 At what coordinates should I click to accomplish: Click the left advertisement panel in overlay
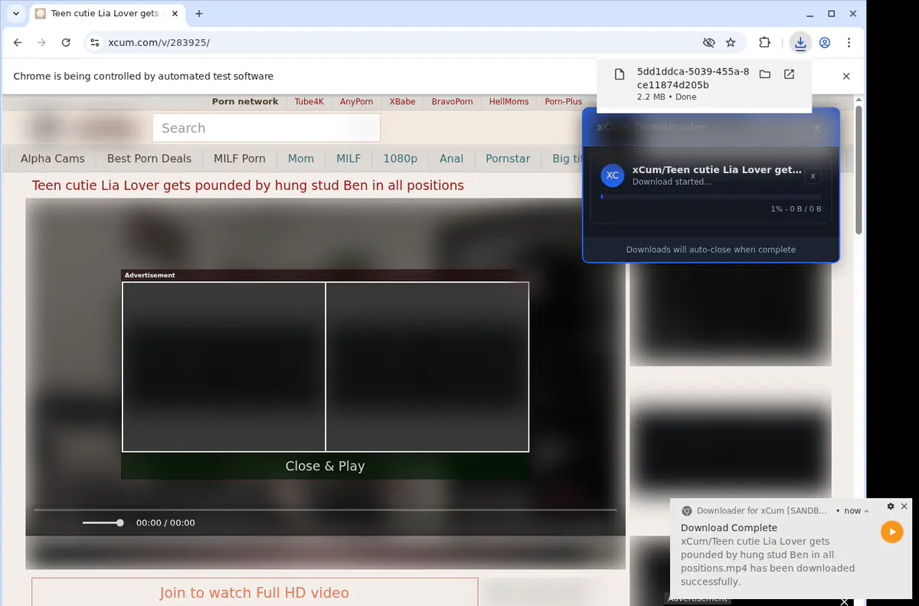(224, 367)
